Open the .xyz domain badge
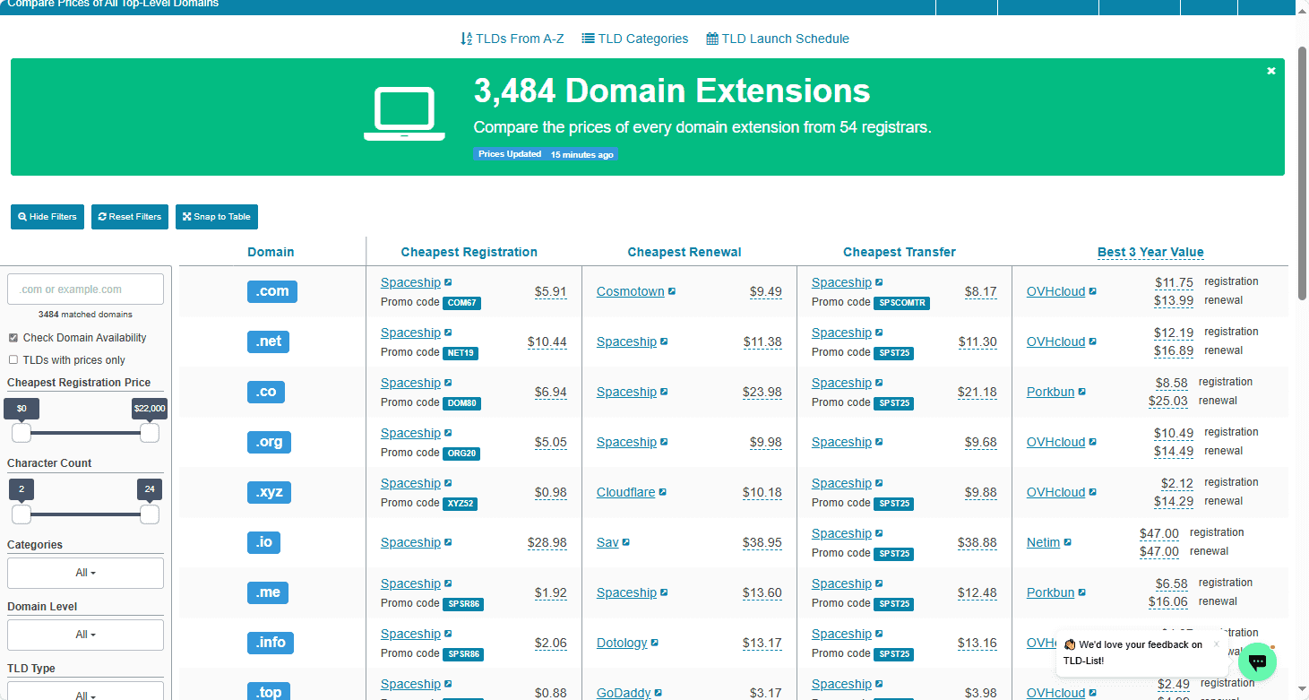1309x700 pixels. [x=271, y=492]
